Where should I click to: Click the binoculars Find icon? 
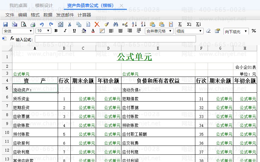point(115,24)
